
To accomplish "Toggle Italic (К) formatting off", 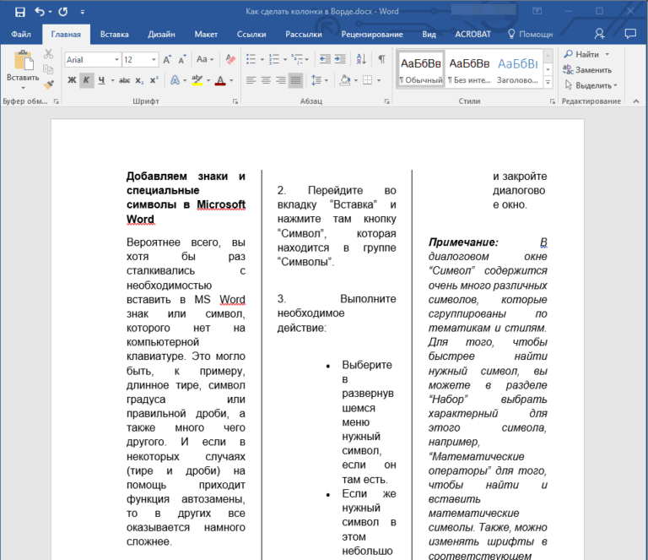I will 86,80.
